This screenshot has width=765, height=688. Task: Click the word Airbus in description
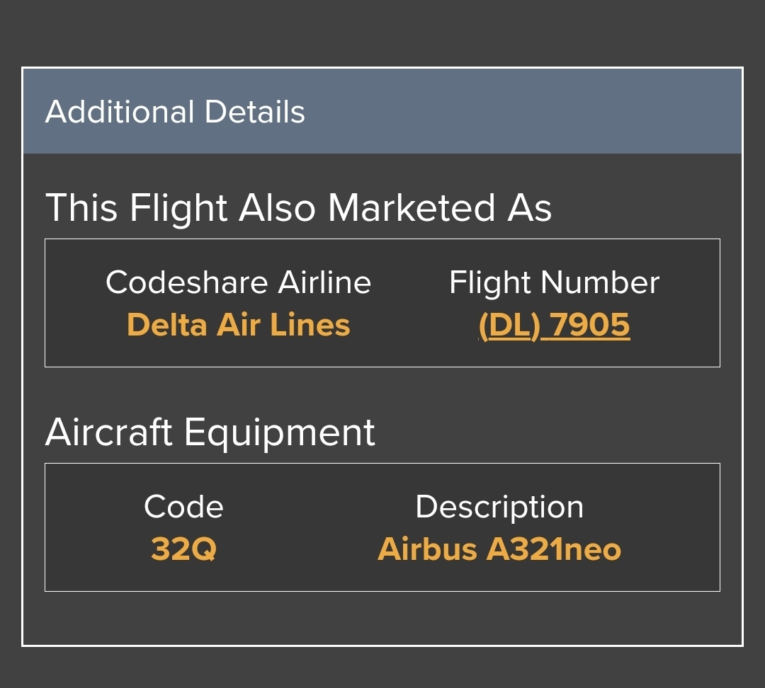pos(427,549)
